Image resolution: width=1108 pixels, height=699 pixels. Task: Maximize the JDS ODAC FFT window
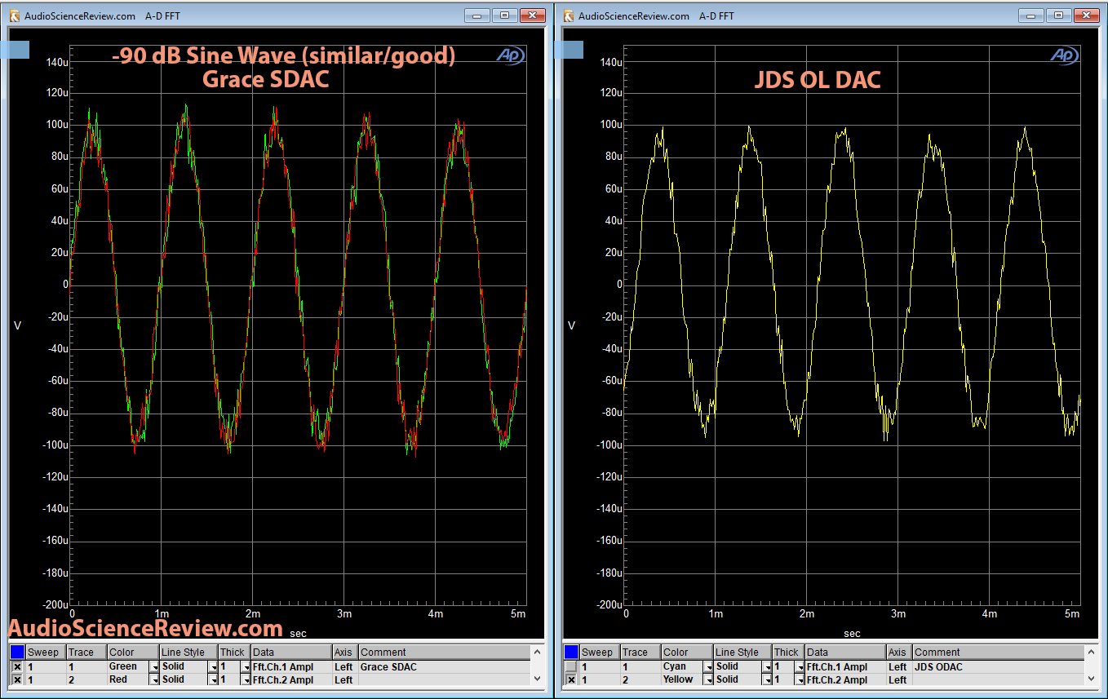click(1059, 15)
